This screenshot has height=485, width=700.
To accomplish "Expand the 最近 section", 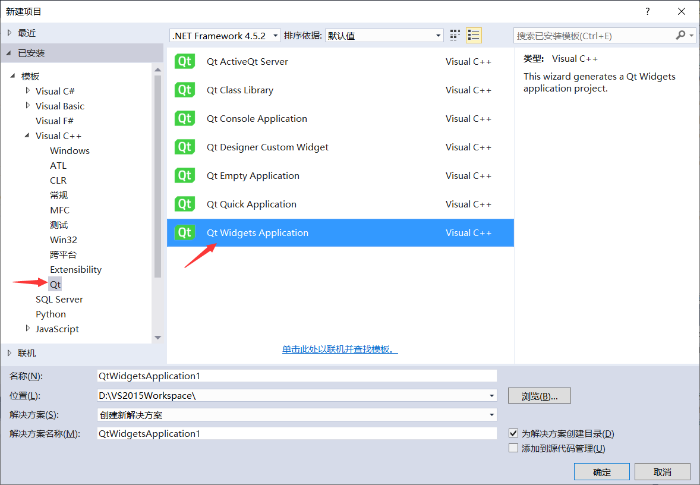I will click(x=10, y=33).
